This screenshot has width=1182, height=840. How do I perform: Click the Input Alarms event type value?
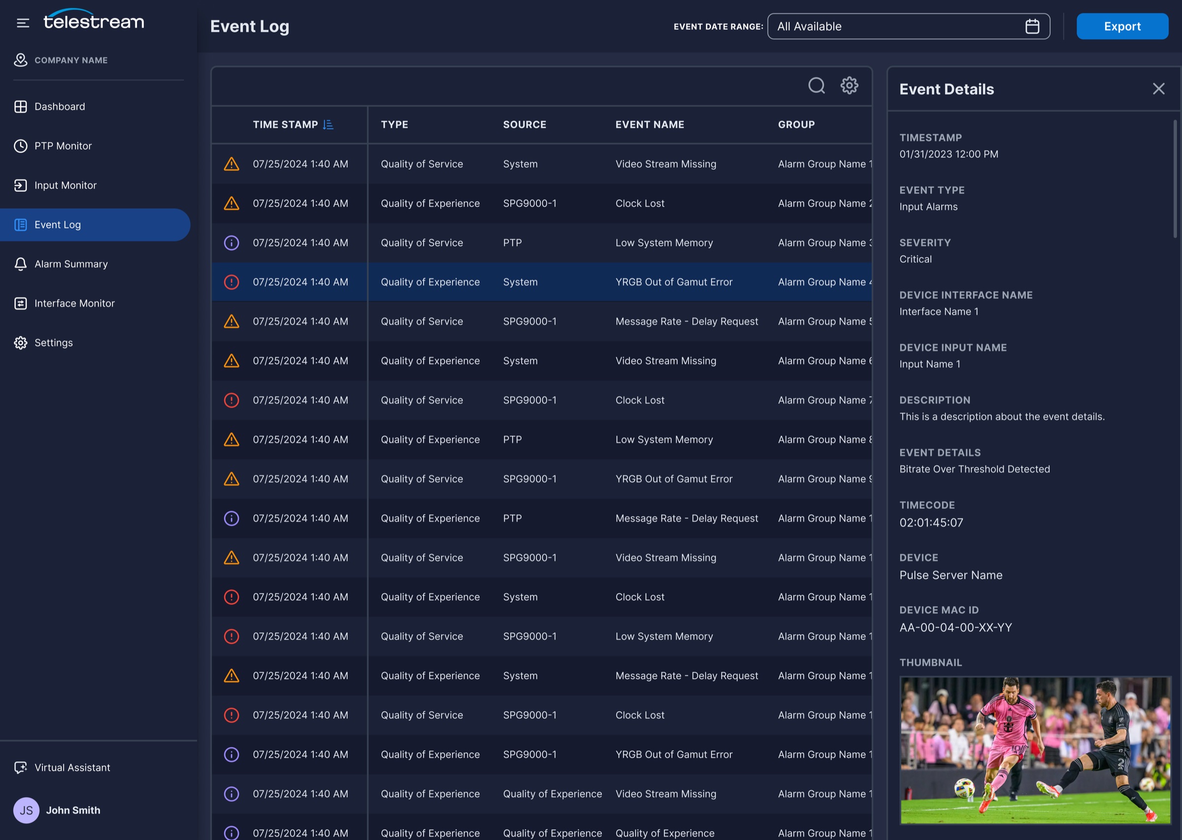pyautogui.click(x=928, y=206)
